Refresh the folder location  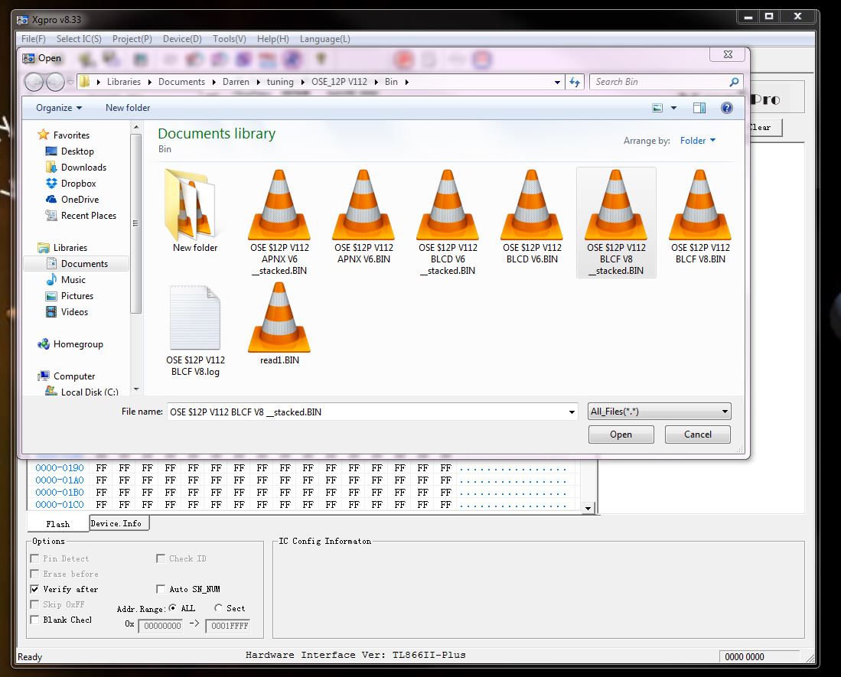tap(575, 82)
